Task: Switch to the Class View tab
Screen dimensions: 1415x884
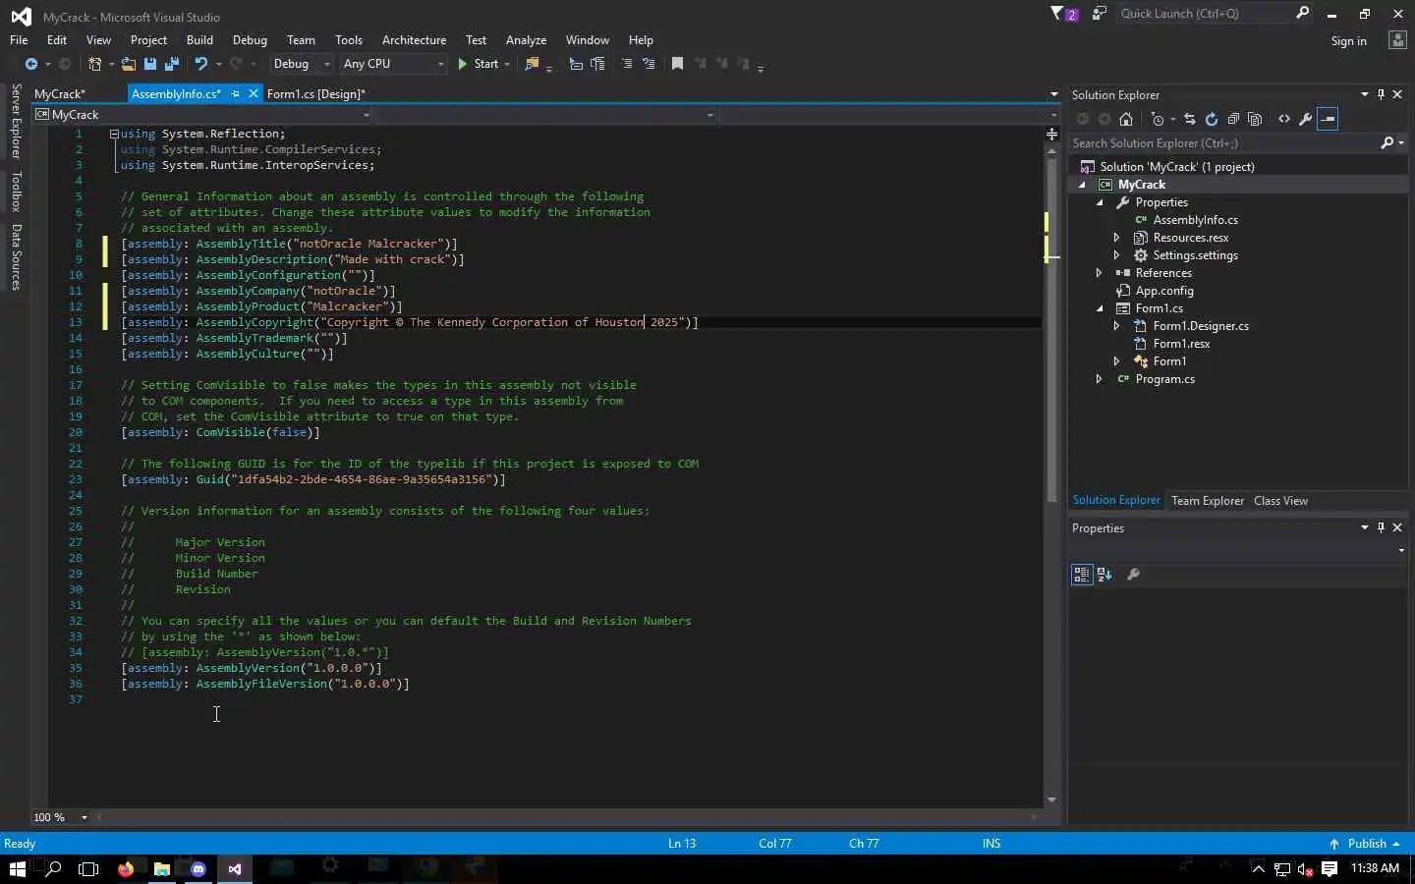Action: pos(1280,501)
